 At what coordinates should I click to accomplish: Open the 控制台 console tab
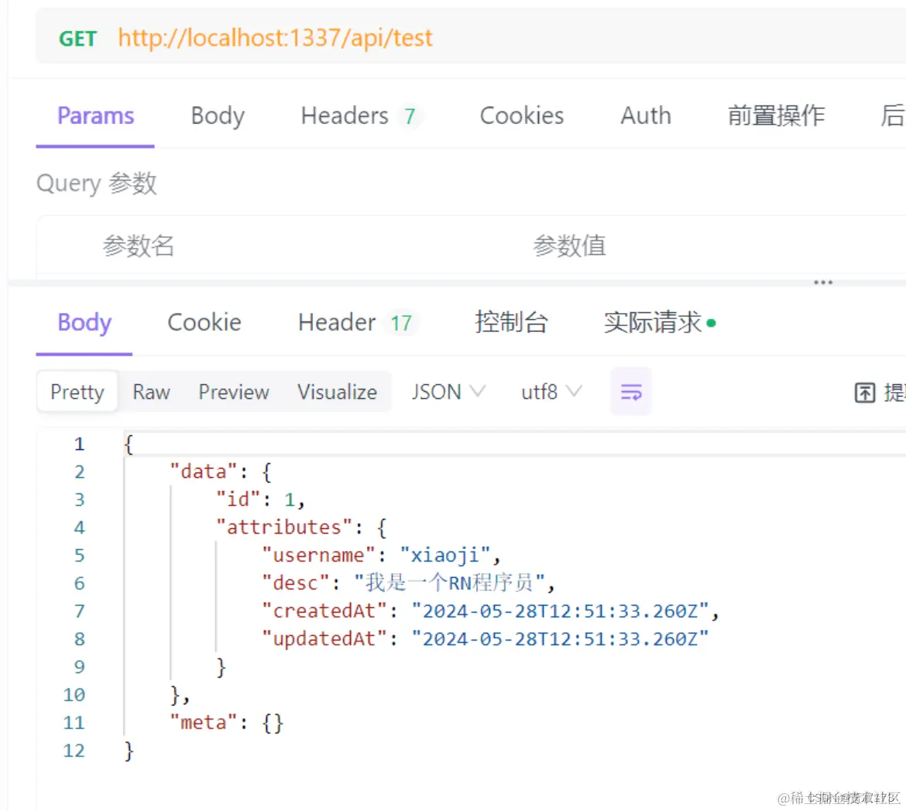510,322
